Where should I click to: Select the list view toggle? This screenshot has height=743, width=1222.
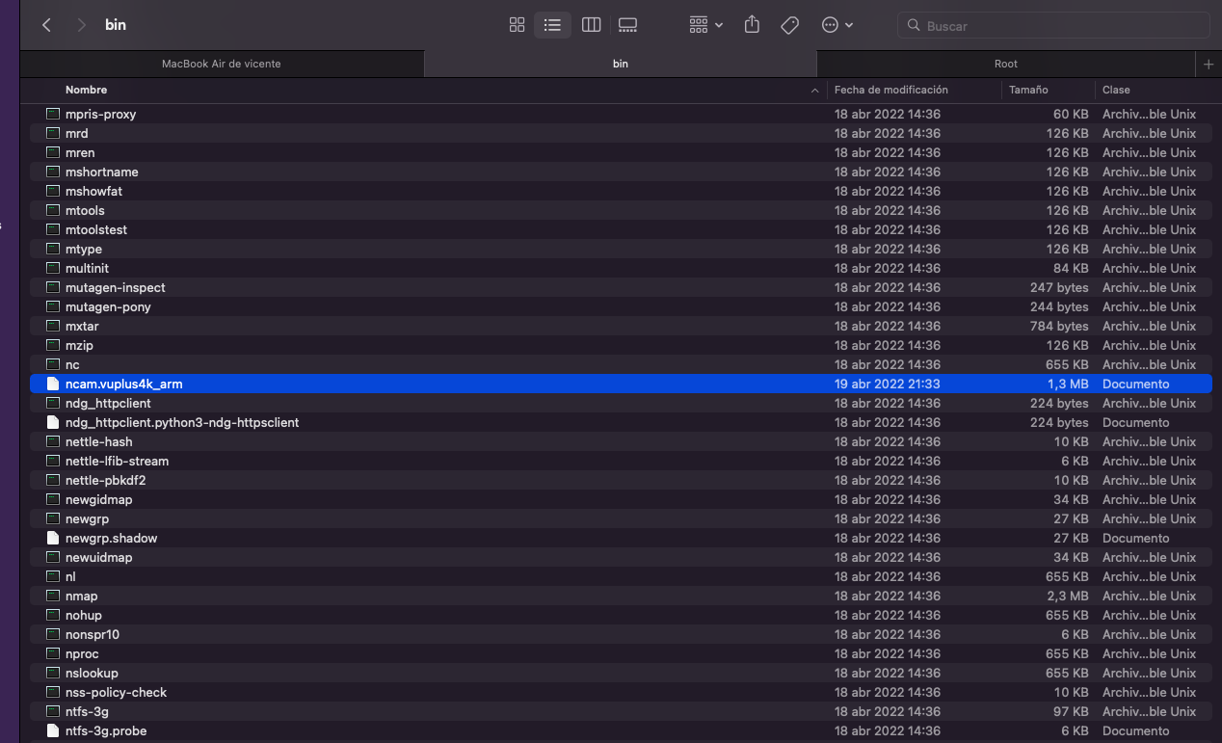click(552, 25)
